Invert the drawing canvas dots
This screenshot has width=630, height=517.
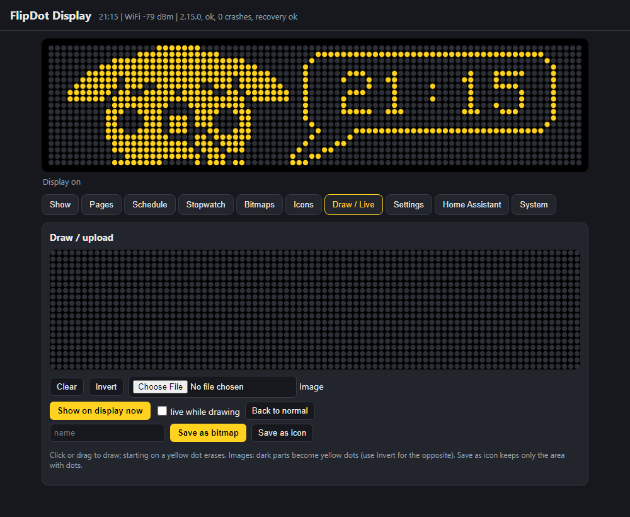106,386
